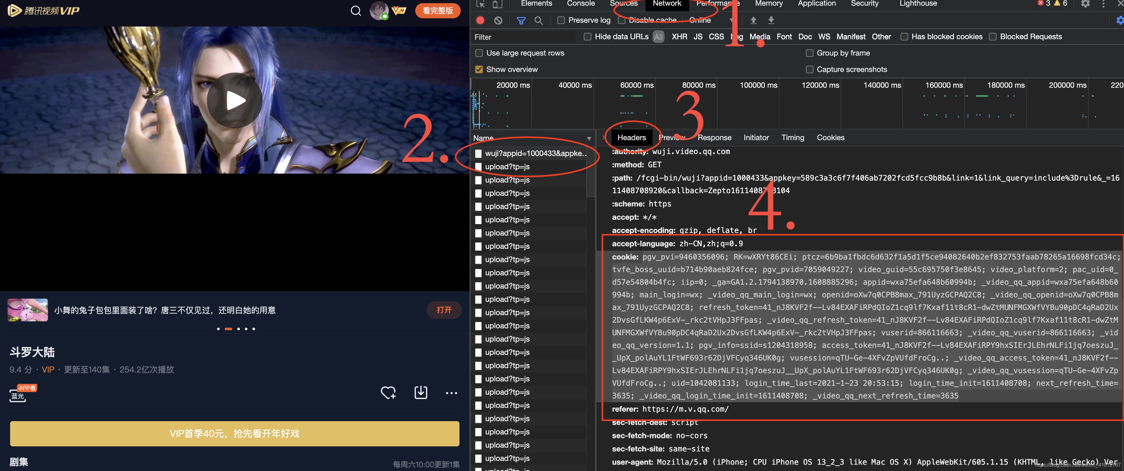Filter requests by WS
1124x471 pixels.
click(824, 37)
